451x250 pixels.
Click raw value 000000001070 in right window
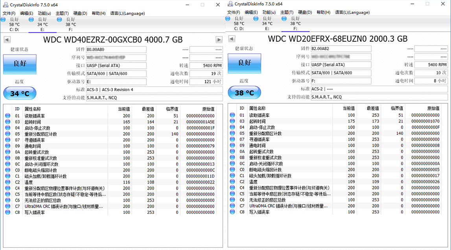coord(425,121)
